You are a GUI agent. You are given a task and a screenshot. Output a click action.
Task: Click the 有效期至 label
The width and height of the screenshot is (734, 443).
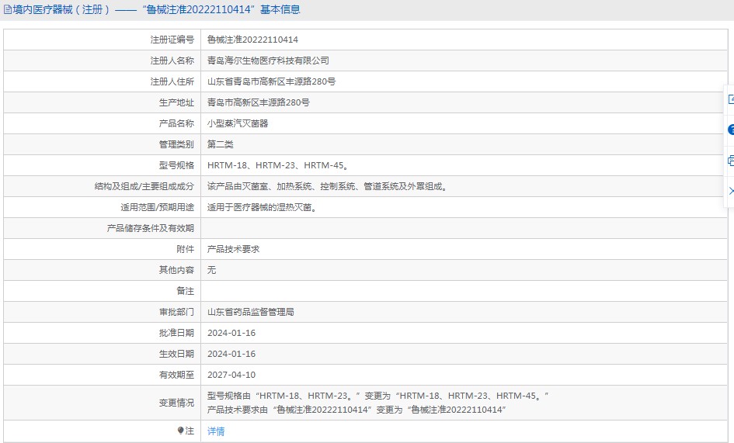point(176,376)
